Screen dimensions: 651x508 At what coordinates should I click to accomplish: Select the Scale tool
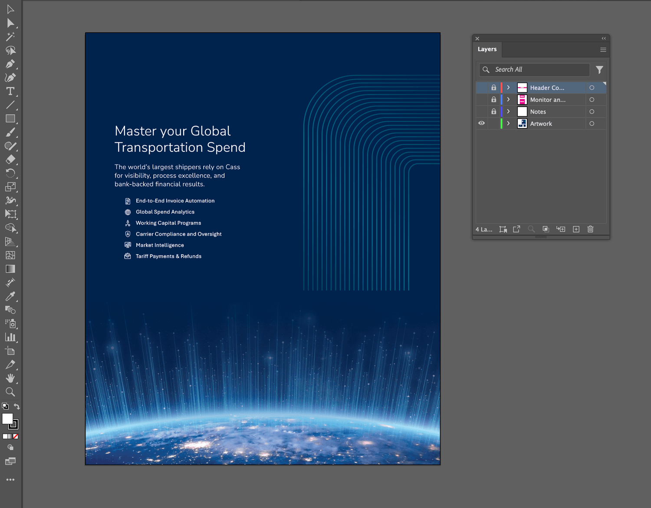pyautogui.click(x=10, y=187)
